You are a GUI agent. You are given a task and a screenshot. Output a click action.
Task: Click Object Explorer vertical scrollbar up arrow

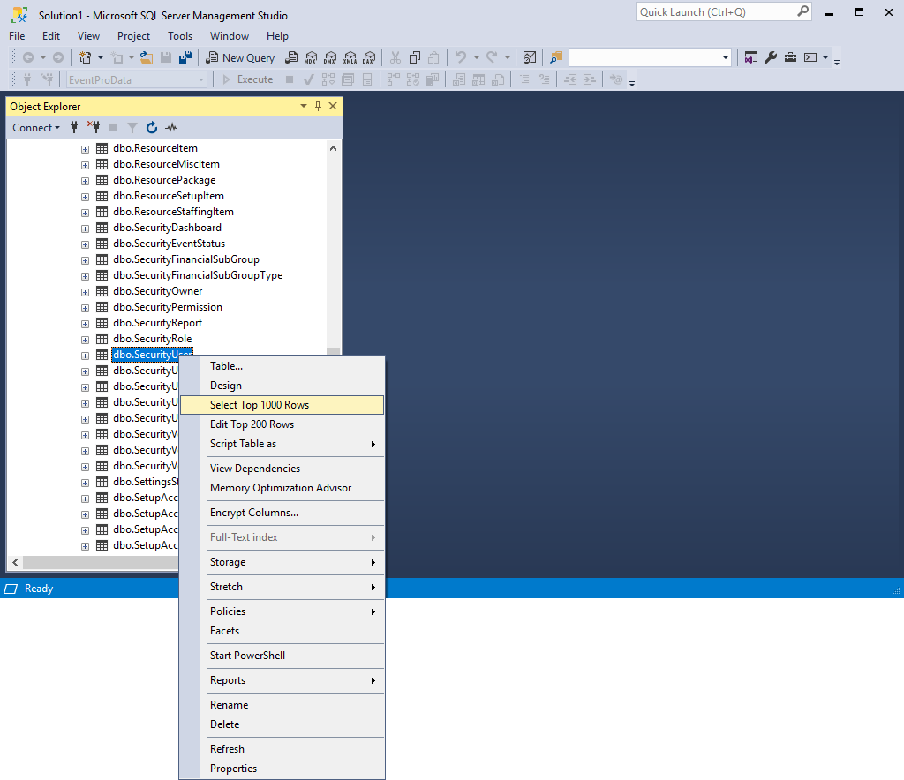[x=333, y=148]
